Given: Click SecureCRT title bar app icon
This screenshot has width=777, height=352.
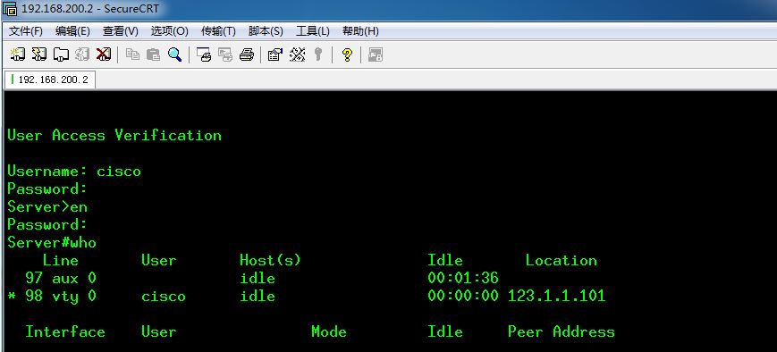Looking at the screenshot, I should click(x=10, y=9).
